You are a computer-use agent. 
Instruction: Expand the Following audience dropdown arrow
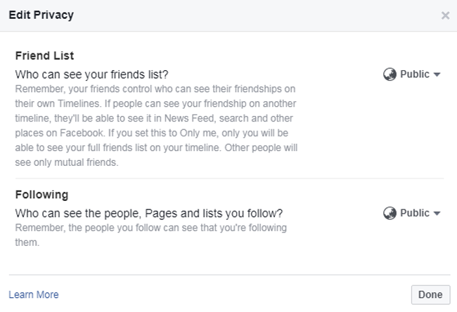tap(437, 214)
